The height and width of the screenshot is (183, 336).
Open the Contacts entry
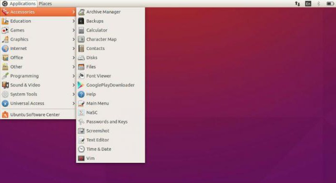pos(110,49)
